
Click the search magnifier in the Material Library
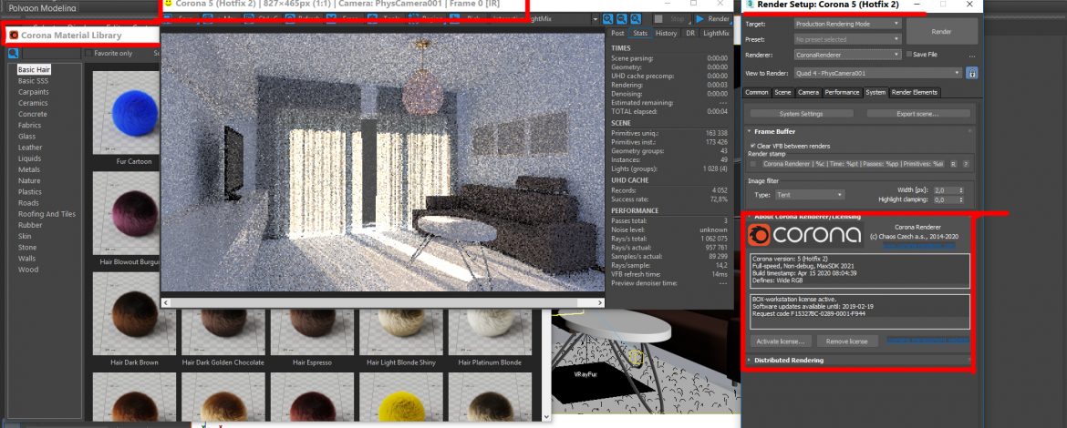[13, 53]
